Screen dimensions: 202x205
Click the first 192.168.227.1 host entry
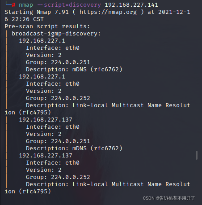pyautogui.click(x=42, y=41)
